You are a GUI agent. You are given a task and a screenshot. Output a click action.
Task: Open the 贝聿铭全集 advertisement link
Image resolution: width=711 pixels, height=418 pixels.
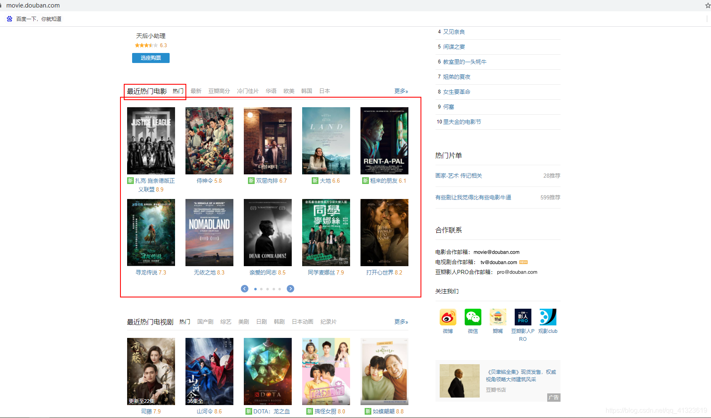(x=521, y=375)
